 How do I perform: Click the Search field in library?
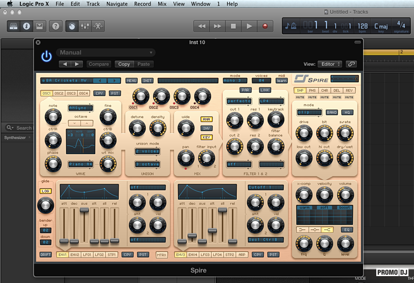click(x=23, y=128)
